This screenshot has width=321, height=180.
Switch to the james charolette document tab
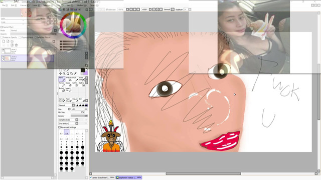click(102, 177)
